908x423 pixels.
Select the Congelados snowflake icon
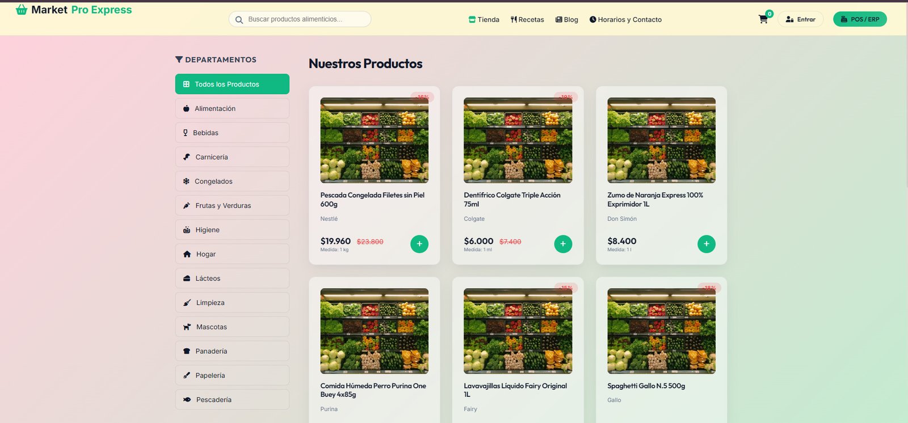coord(186,181)
